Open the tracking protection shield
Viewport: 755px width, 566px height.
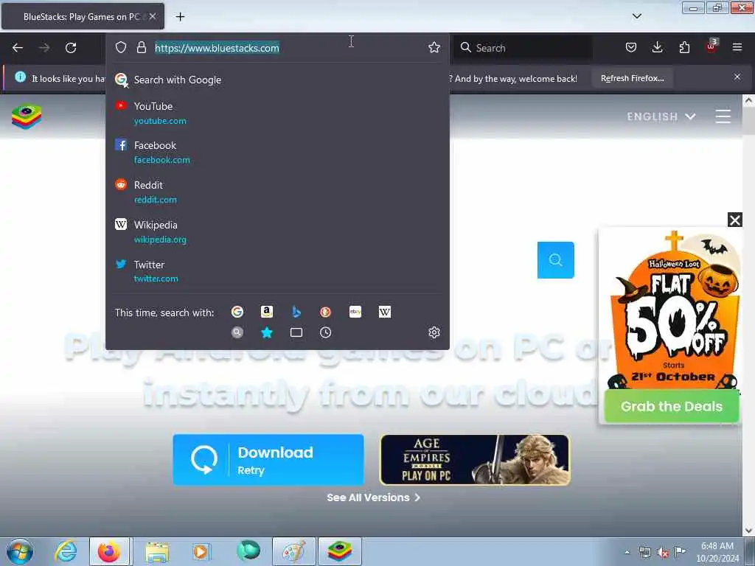pyautogui.click(x=121, y=47)
